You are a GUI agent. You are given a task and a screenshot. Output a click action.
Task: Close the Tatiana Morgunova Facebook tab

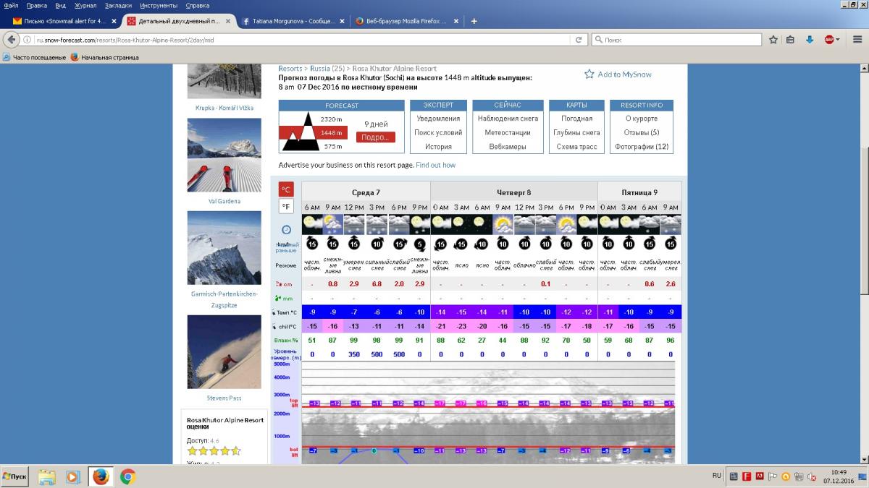pyautogui.click(x=342, y=21)
